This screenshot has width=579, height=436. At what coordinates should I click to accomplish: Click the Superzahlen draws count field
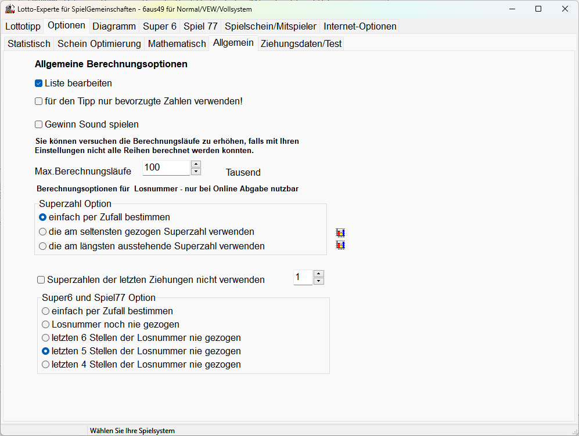tap(302, 278)
